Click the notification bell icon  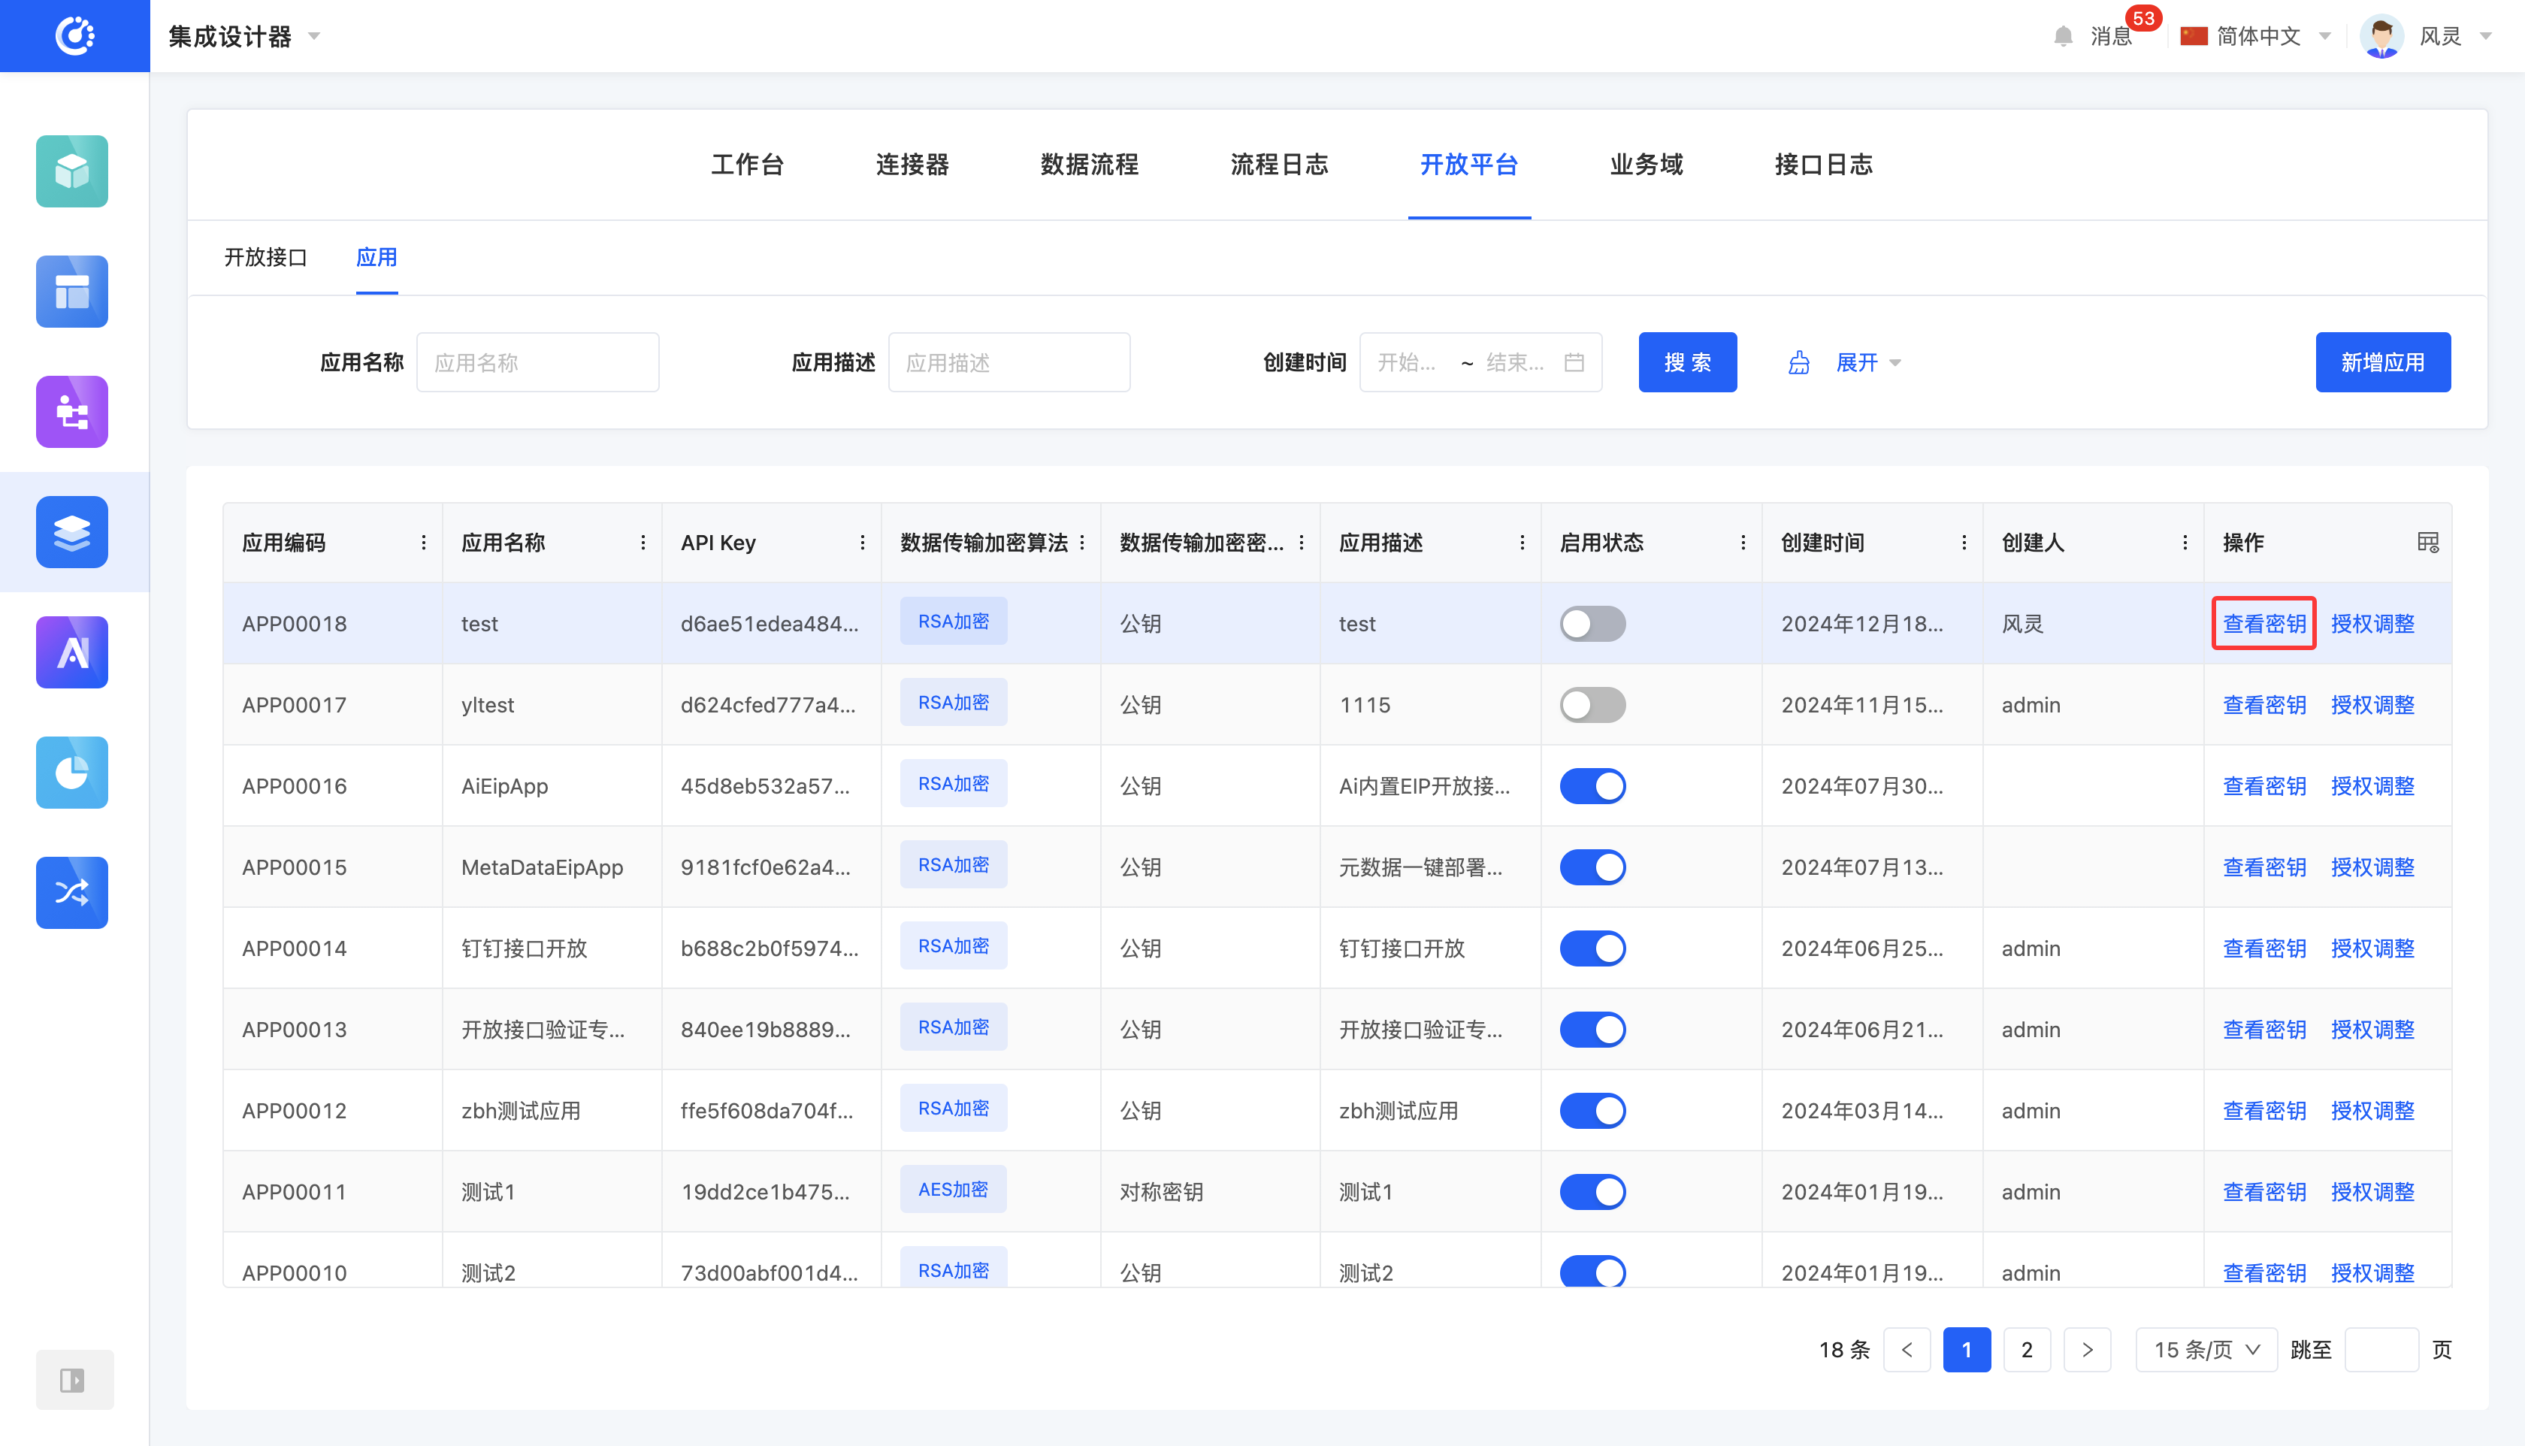click(2062, 37)
